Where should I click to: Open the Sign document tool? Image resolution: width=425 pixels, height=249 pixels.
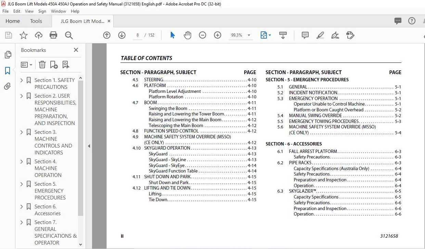tap(335, 35)
